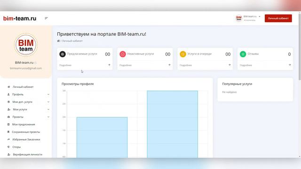Click the user icon beside Мои услуги
Viewport: 301px width, 169px height.
click(8, 109)
